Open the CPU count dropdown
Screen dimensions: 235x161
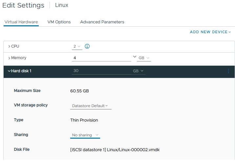(x=77, y=46)
